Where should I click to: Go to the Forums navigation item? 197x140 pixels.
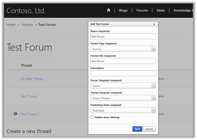point(142,10)
